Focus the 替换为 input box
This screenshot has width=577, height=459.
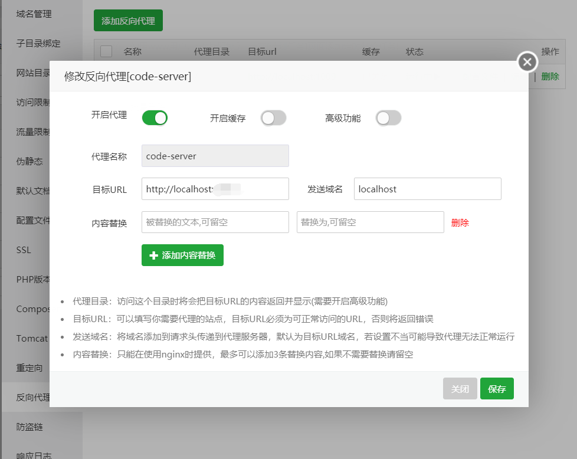click(370, 222)
